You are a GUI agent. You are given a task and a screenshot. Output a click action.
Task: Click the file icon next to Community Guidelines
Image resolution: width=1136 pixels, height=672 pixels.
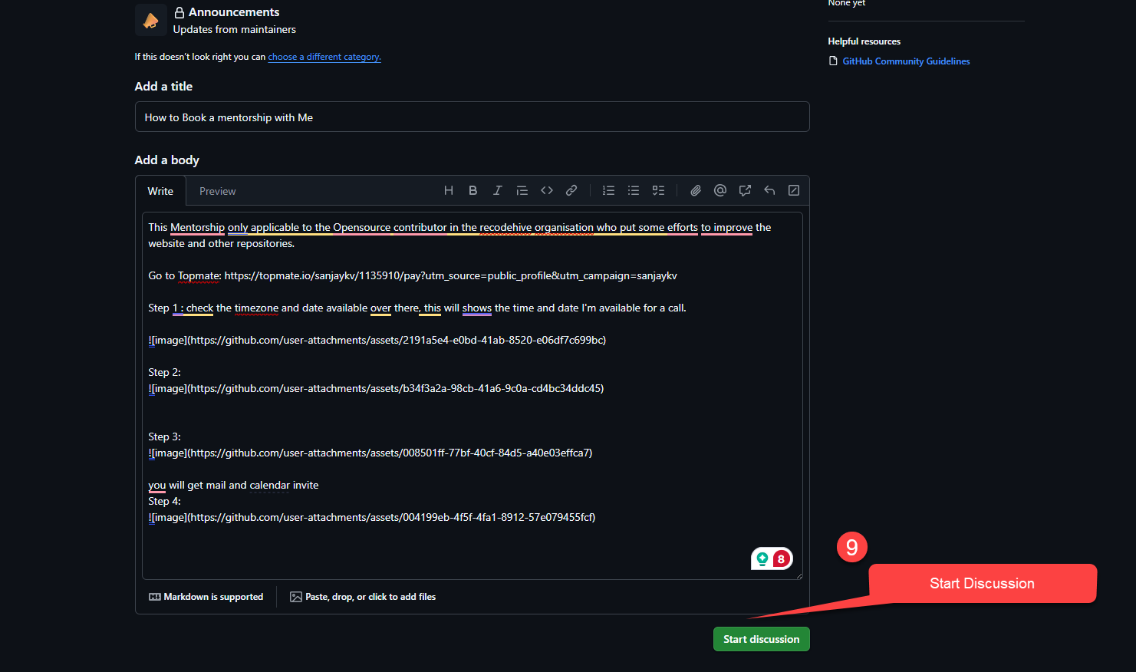pos(833,61)
